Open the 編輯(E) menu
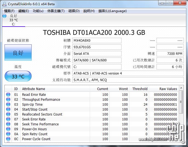This screenshot has height=147, width=188. pyautogui.click(x=24, y=11)
